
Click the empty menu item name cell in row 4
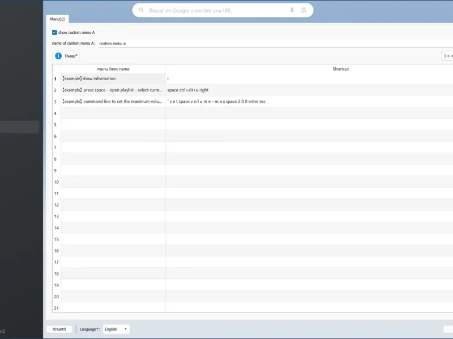(113, 113)
